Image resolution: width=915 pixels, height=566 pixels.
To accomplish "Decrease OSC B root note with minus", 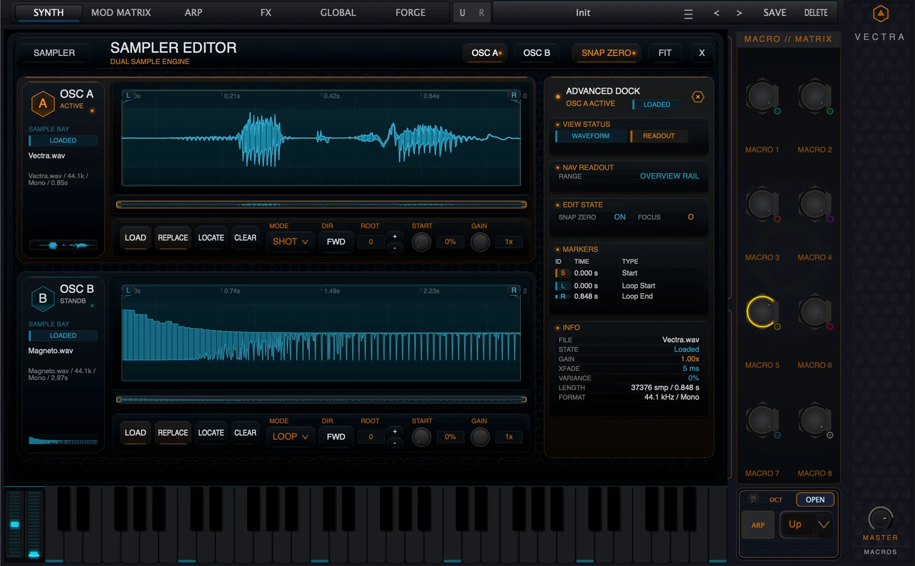I will tap(394, 443).
